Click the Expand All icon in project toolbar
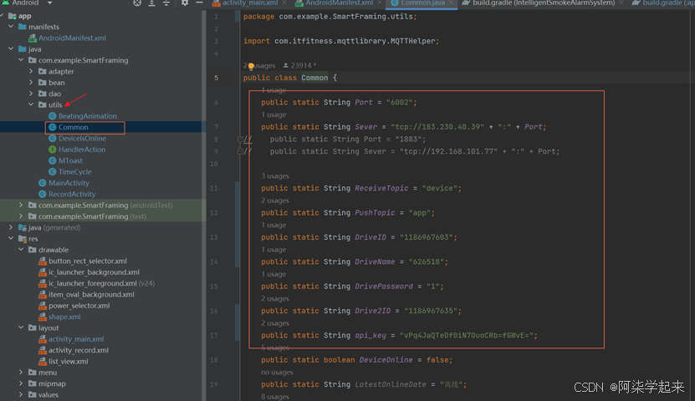Viewport: 695px width, 401px height. click(x=151, y=3)
